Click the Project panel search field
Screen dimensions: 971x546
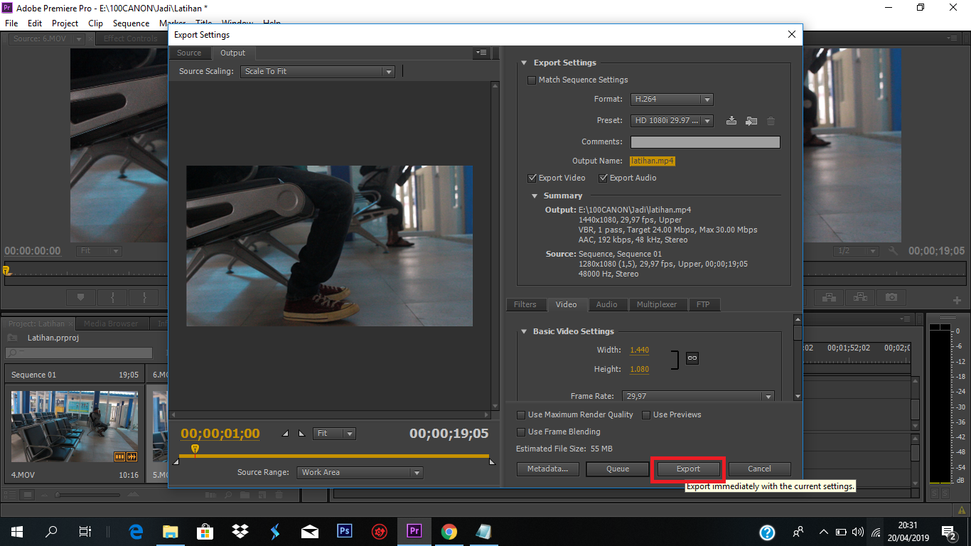click(79, 353)
